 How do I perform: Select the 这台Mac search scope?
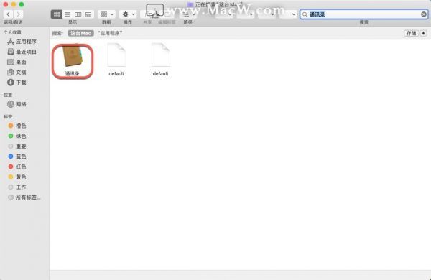[x=80, y=33]
